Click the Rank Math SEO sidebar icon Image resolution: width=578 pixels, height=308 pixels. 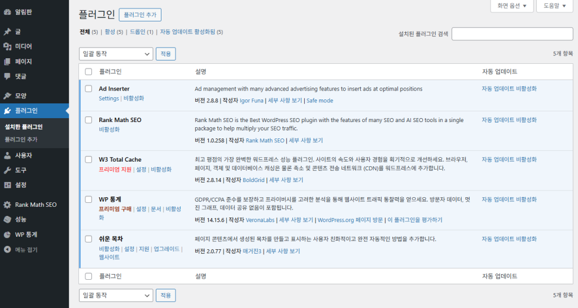pos(7,205)
